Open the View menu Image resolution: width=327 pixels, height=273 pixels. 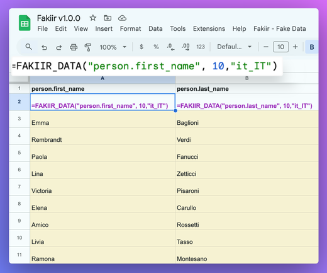(81, 28)
